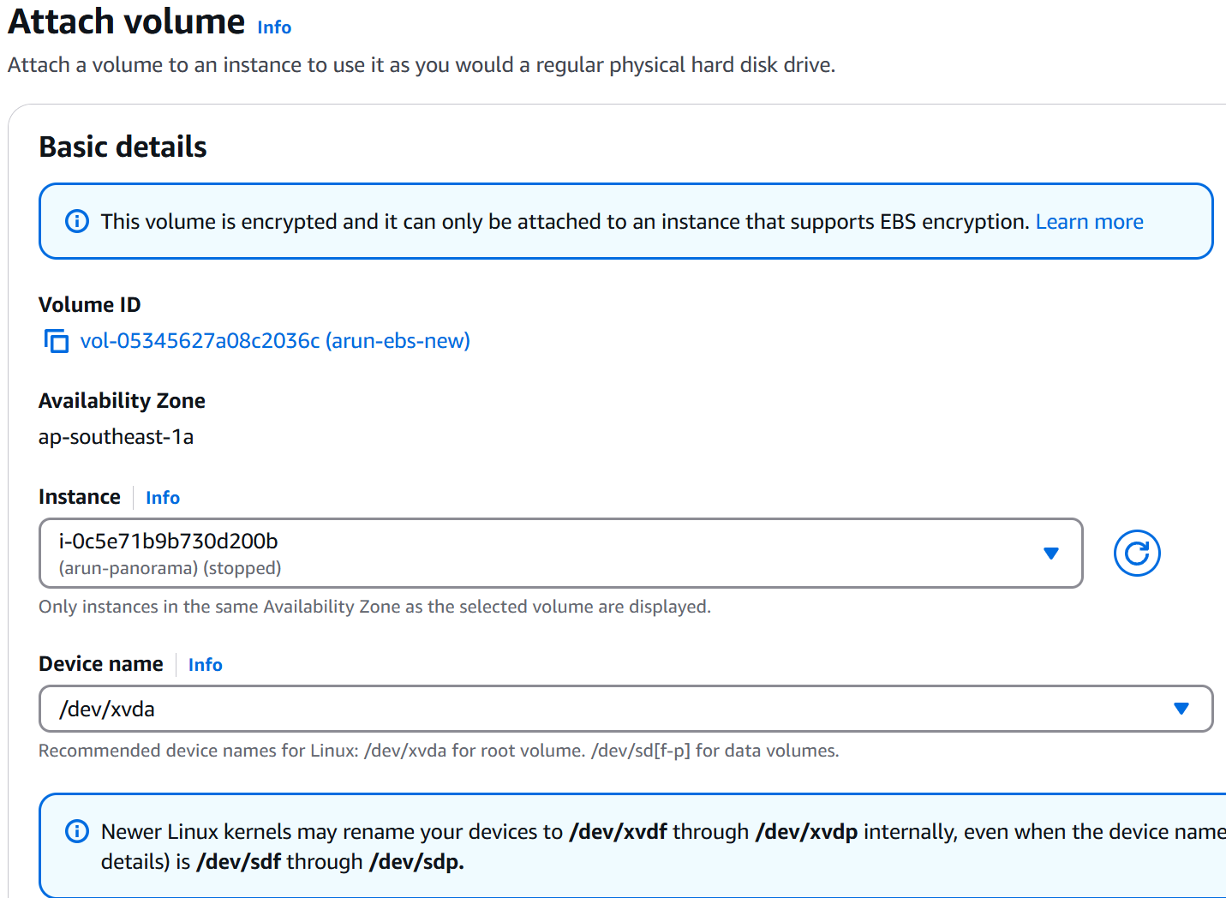This screenshot has height=898, width=1226.
Task: Open the Info link beside Attach volume title
Action: pyautogui.click(x=274, y=27)
